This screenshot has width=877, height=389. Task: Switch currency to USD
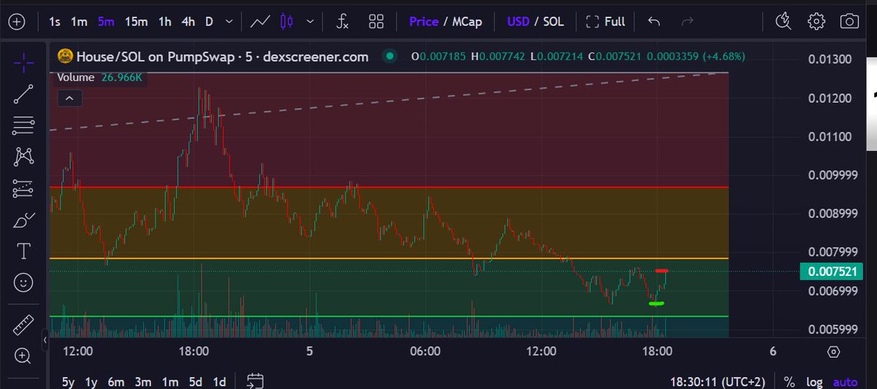pyautogui.click(x=519, y=21)
